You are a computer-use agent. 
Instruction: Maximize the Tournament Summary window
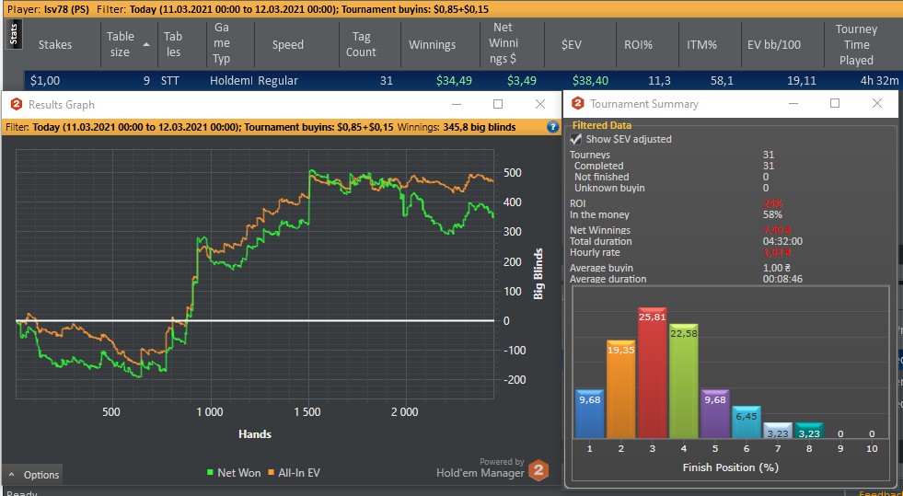click(835, 104)
